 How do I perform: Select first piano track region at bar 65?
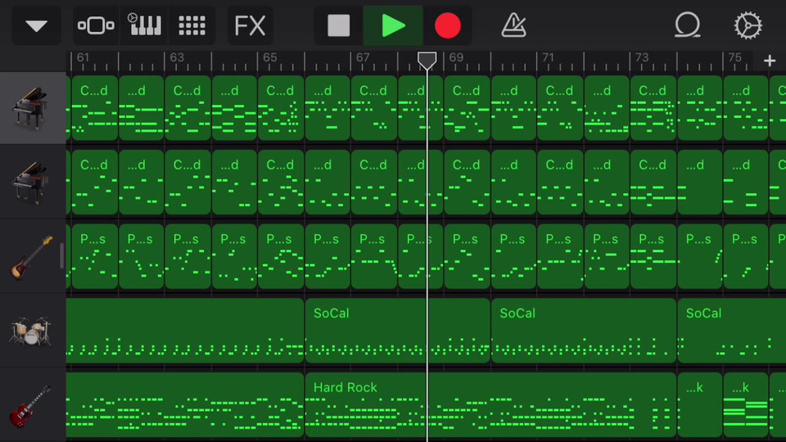pos(281,108)
